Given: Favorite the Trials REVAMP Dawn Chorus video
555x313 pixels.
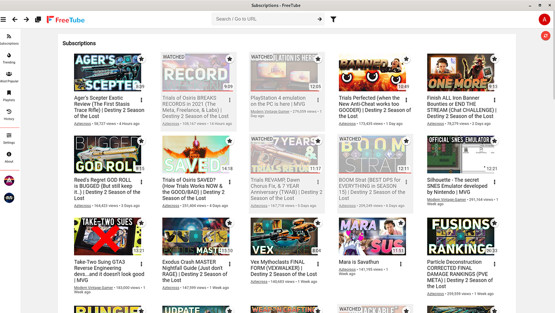Looking at the screenshot, I should point(318,141).
